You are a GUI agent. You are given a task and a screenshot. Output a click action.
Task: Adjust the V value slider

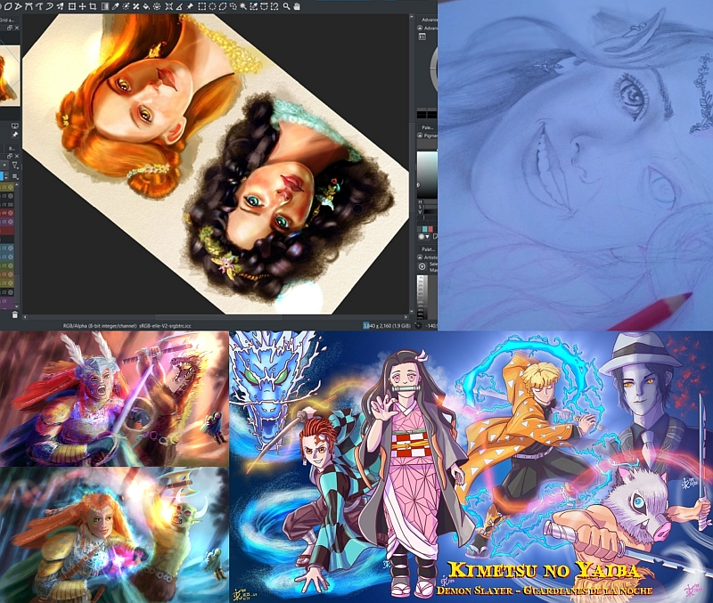[431, 212]
